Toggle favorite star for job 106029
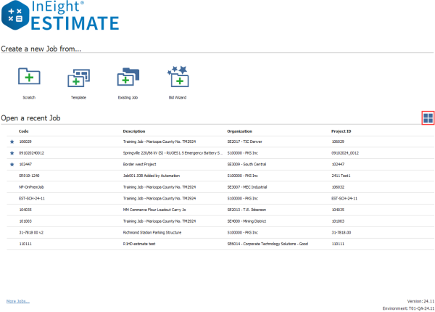This screenshot has width=435, height=312. tap(12, 141)
